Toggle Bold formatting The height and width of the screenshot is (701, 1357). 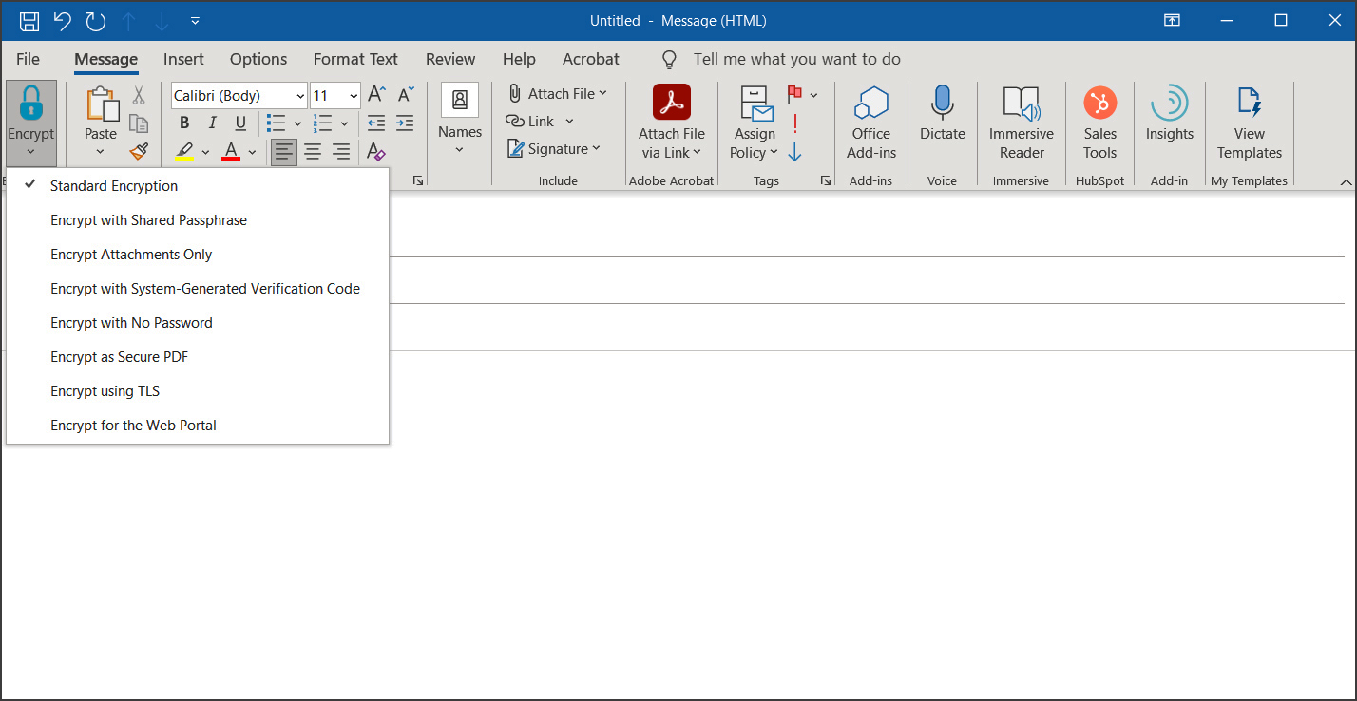pyautogui.click(x=184, y=123)
